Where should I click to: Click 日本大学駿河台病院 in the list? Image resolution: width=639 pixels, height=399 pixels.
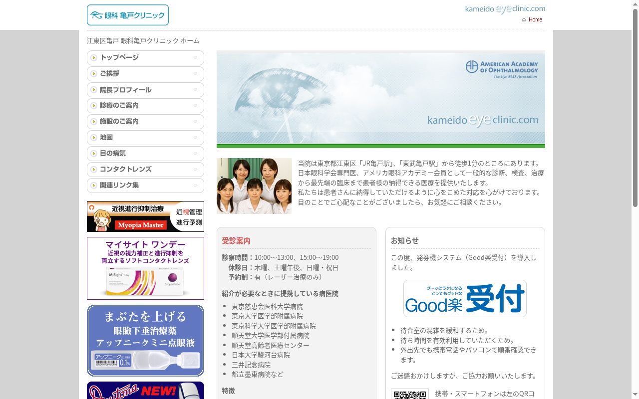(x=261, y=355)
